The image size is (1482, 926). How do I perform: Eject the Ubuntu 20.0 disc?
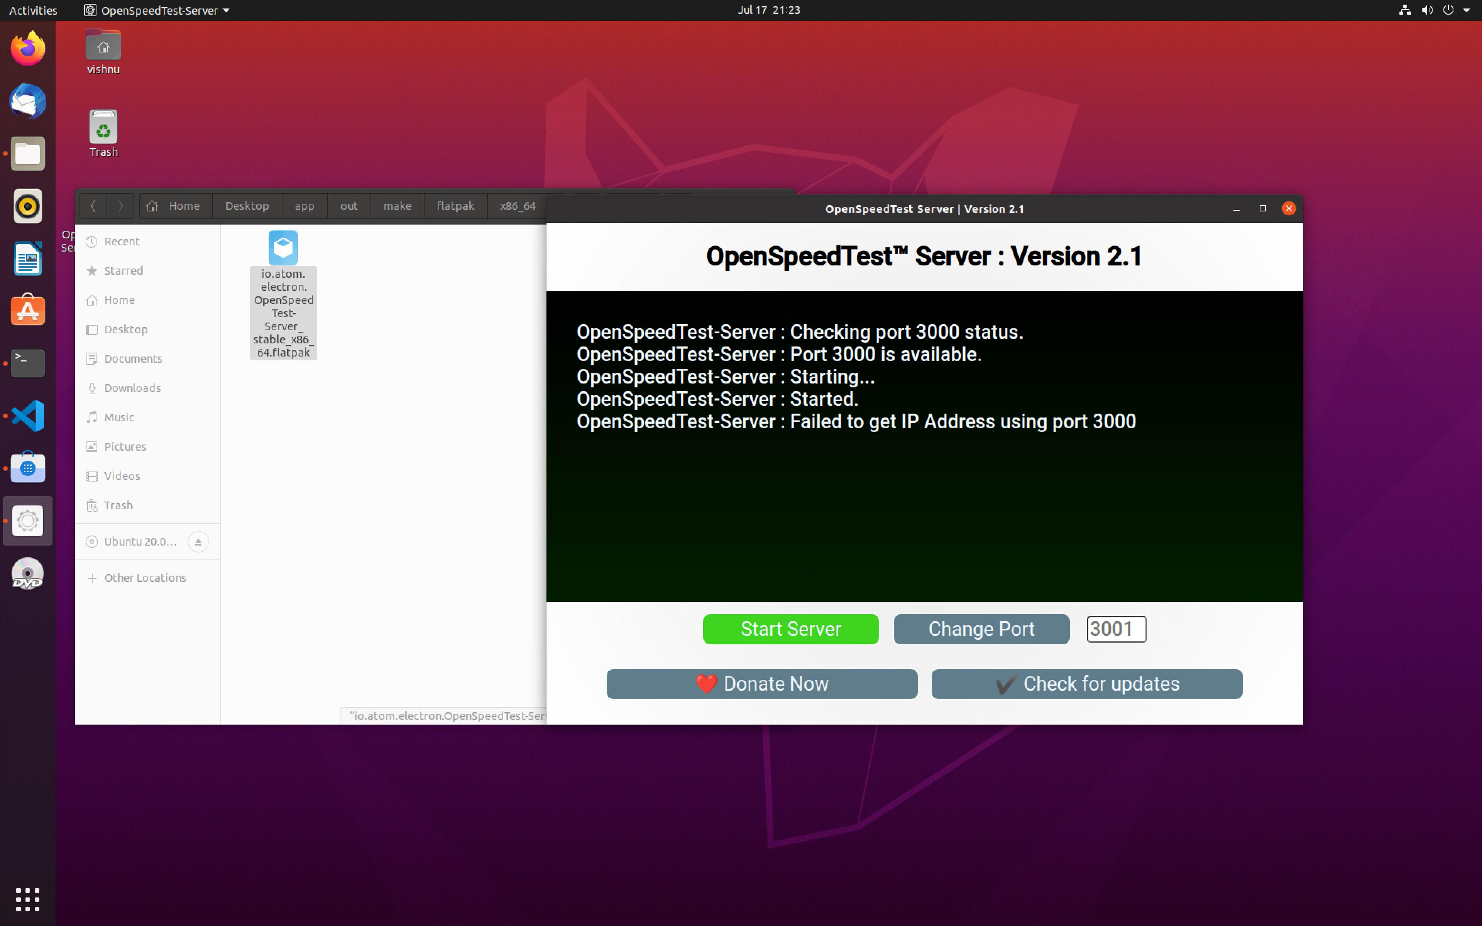coord(198,542)
